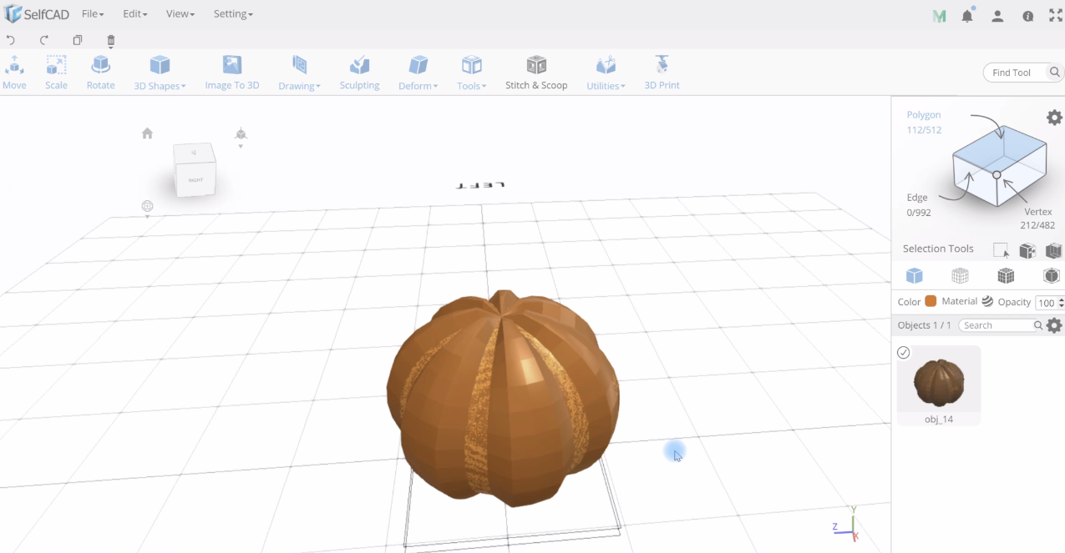The width and height of the screenshot is (1065, 553).
Task: Open the Material picker icon
Action: coord(987,301)
